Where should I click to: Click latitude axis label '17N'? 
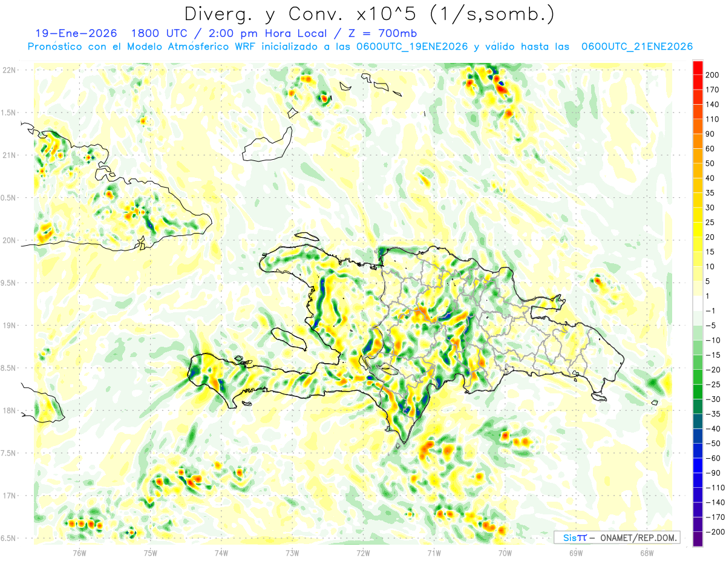point(9,496)
